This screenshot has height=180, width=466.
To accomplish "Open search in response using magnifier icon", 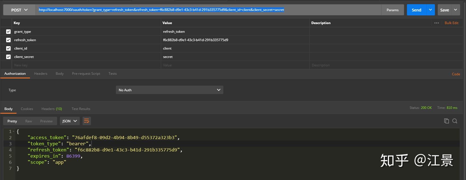I will click(x=455, y=121).
